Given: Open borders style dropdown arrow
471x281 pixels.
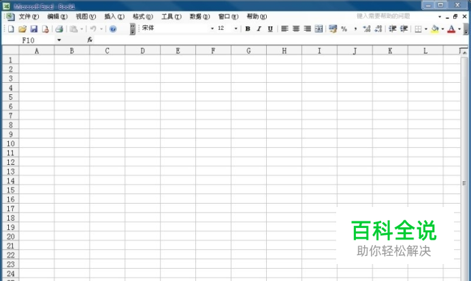Looking at the screenshot, I should click(x=426, y=29).
